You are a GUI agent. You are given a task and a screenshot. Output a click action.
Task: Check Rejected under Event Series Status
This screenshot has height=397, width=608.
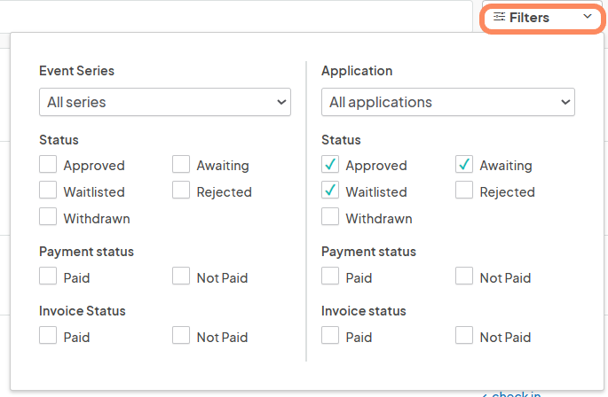tap(181, 191)
